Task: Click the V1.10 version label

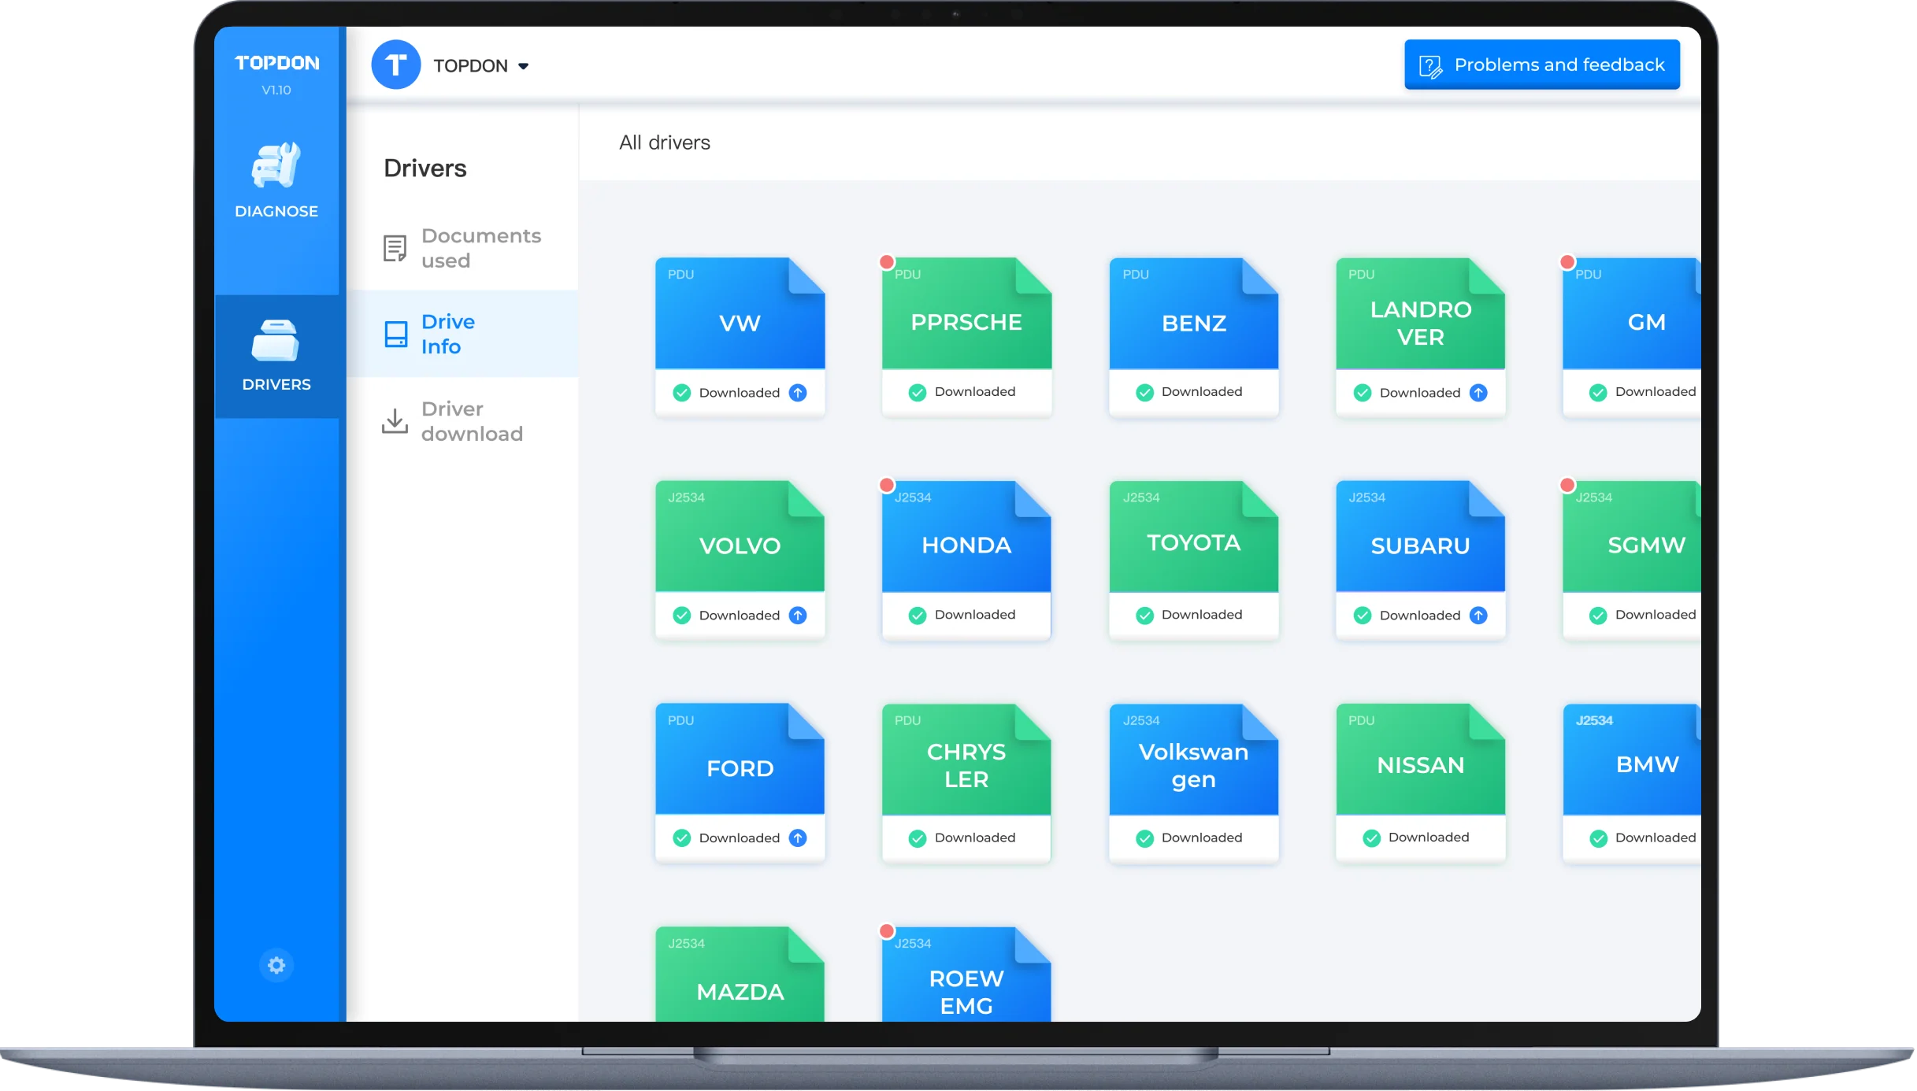Action: (276, 90)
